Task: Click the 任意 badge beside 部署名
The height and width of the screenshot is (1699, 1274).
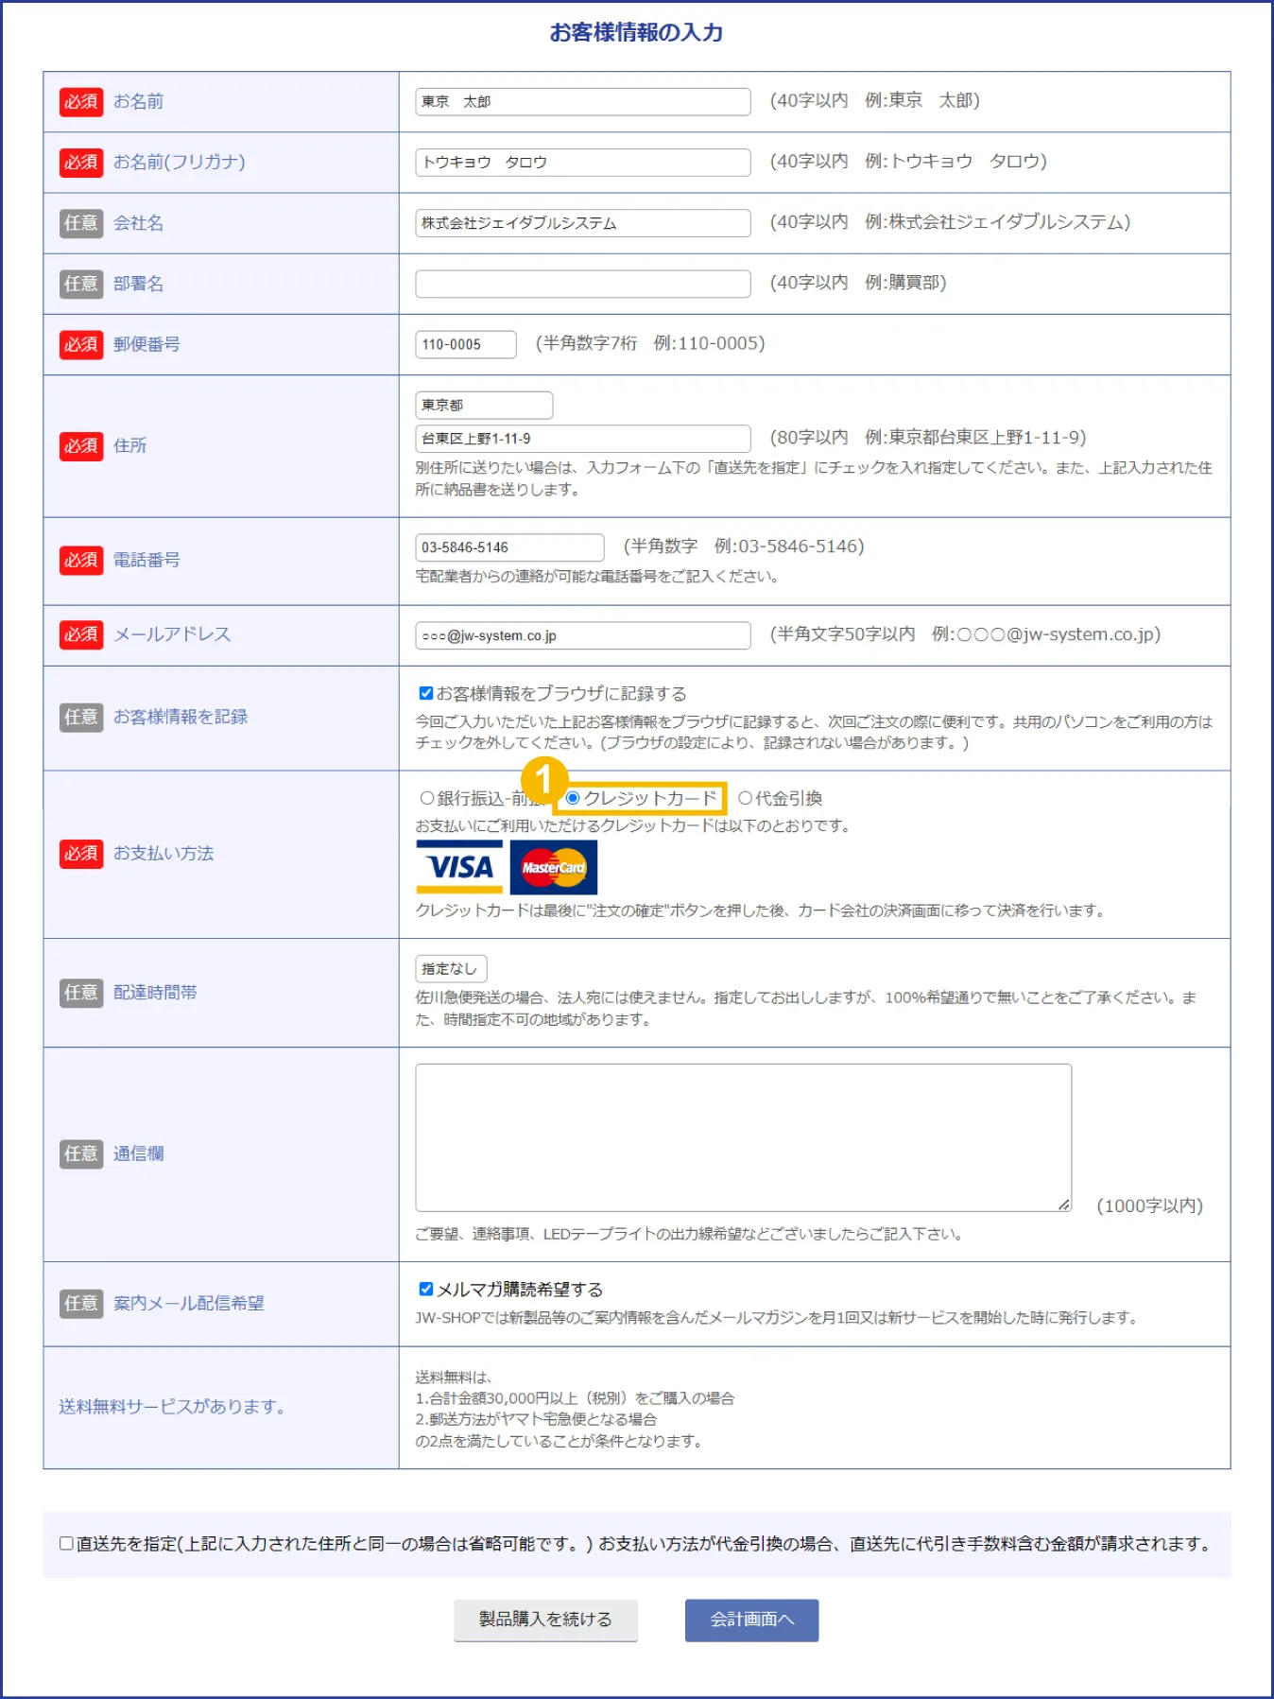Action: tap(81, 284)
